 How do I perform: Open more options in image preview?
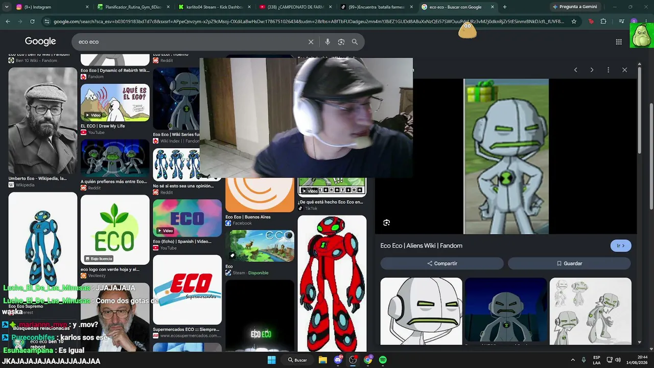point(608,70)
